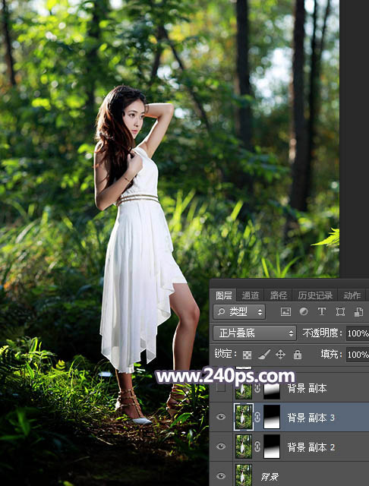
Task: Click the pixel layer filter icon
Action: coord(285,311)
